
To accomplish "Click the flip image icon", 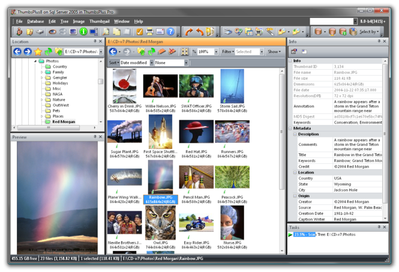I will [x=210, y=32].
